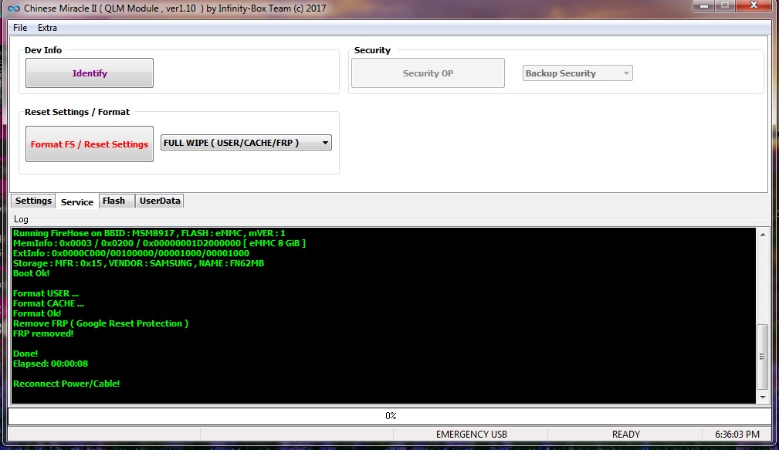Screen dimensions: 779x450
Task: Click the Infinity-Box app icon in title bar
Action: 13,8
